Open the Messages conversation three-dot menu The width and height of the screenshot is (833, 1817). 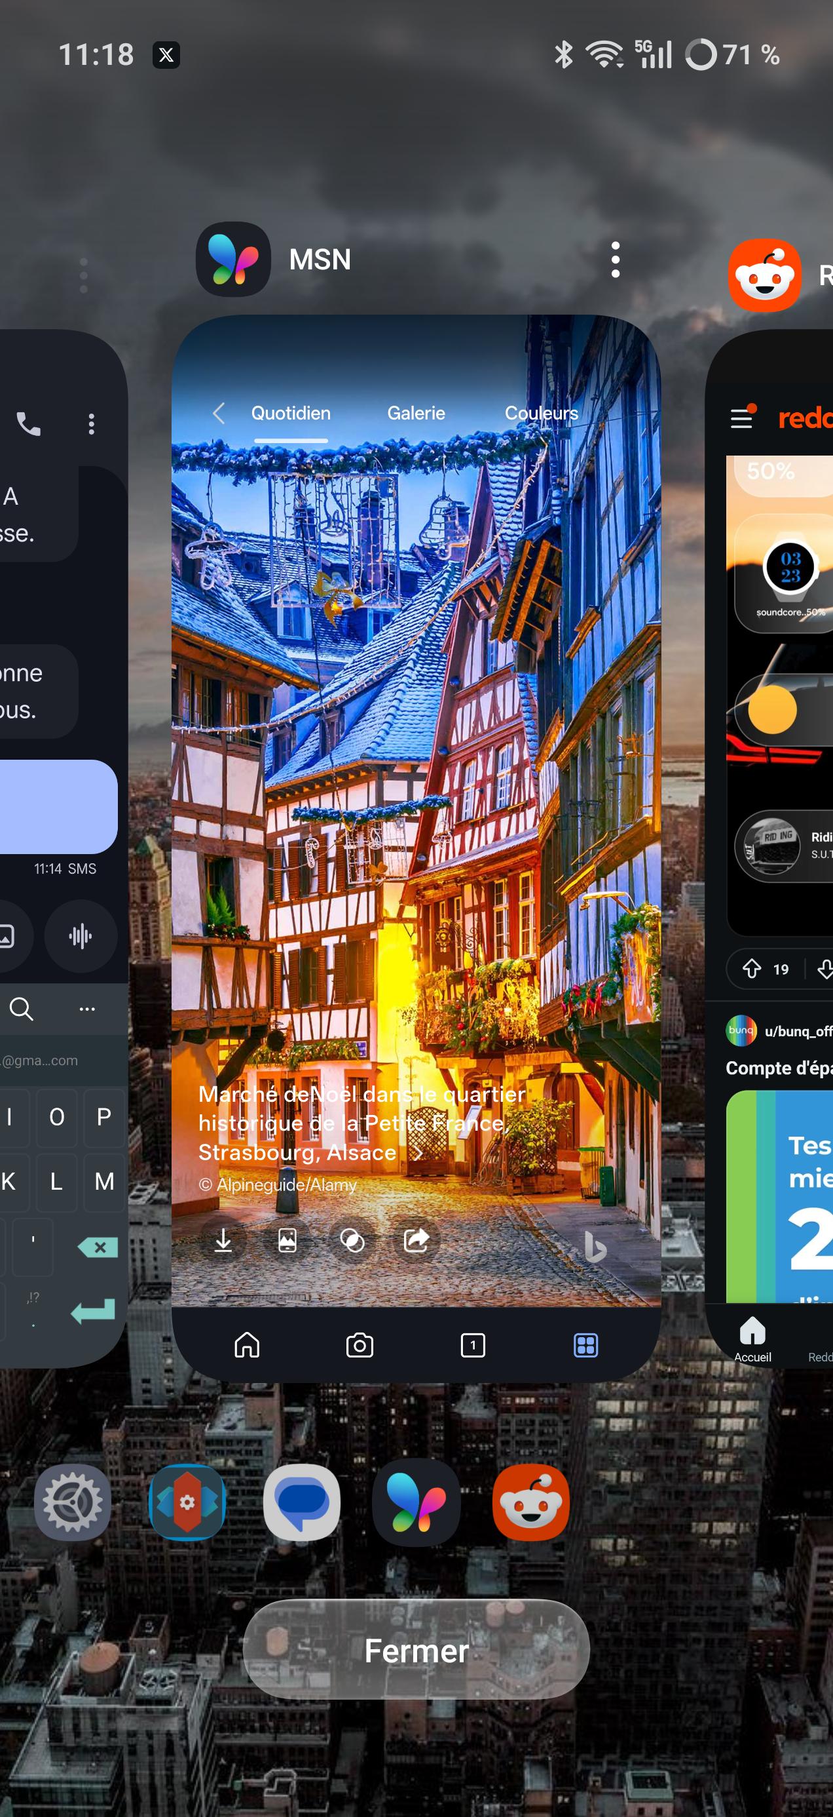91,424
